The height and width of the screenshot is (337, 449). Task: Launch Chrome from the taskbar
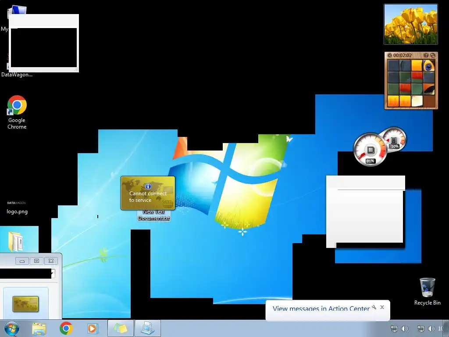[x=66, y=328]
